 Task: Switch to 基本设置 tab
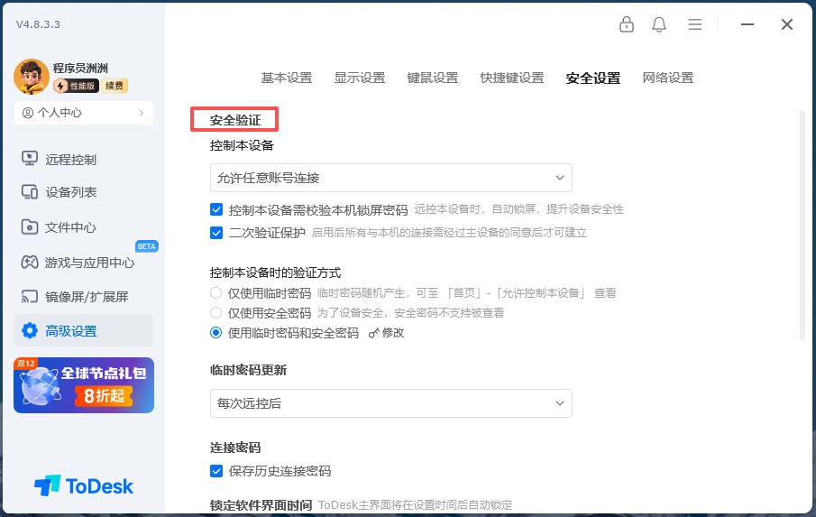pos(287,78)
